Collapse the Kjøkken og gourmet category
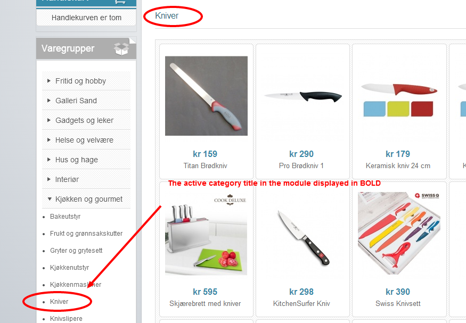 50,199
